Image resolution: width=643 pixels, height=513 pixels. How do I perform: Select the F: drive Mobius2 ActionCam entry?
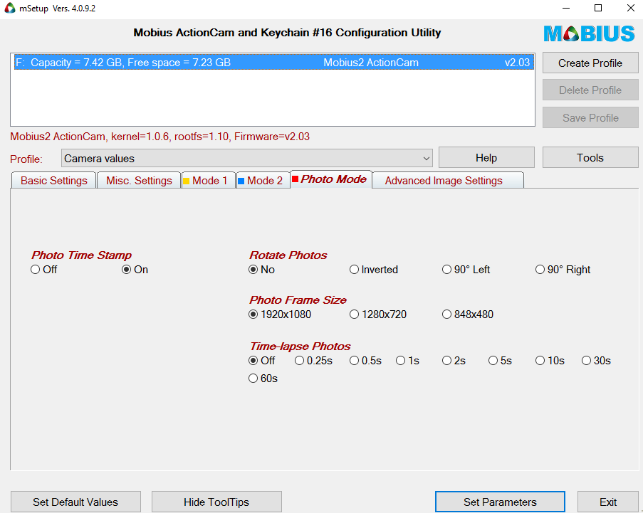pyautogui.click(x=273, y=63)
